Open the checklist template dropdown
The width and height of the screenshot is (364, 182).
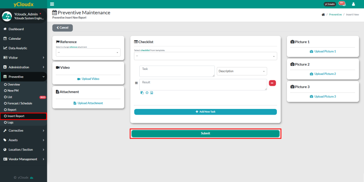coord(205,56)
